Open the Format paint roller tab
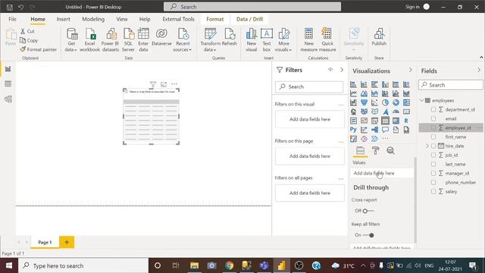The width and height of the screenshot is (485, 273). [376, 151]
